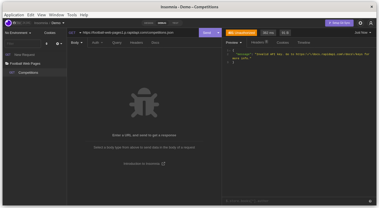Image resolution: width=379 pixels, height=208 pixels.
Task: Open the No Environment dropdown
Action: click(18, 33)
